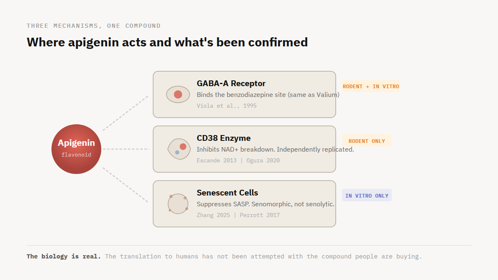Screen dimensions: 498x280
Task: Click the RODENT ONLY badge
Action: pos(367,141)
